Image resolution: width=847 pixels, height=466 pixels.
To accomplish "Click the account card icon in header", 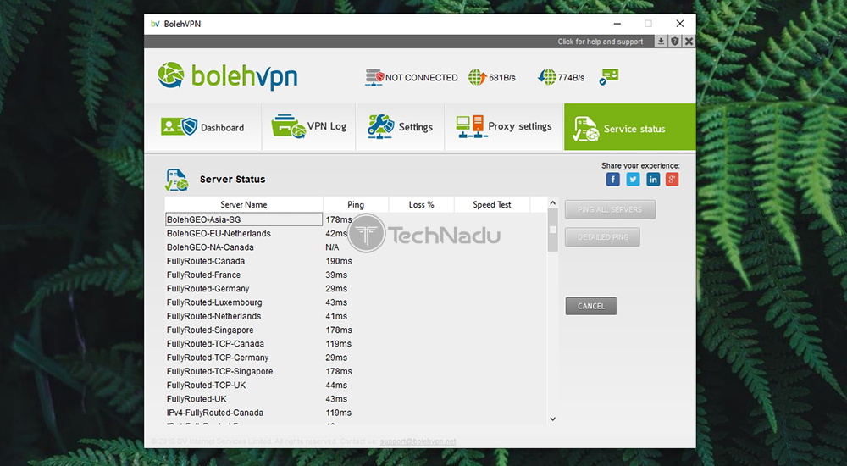I will (609, 77).
